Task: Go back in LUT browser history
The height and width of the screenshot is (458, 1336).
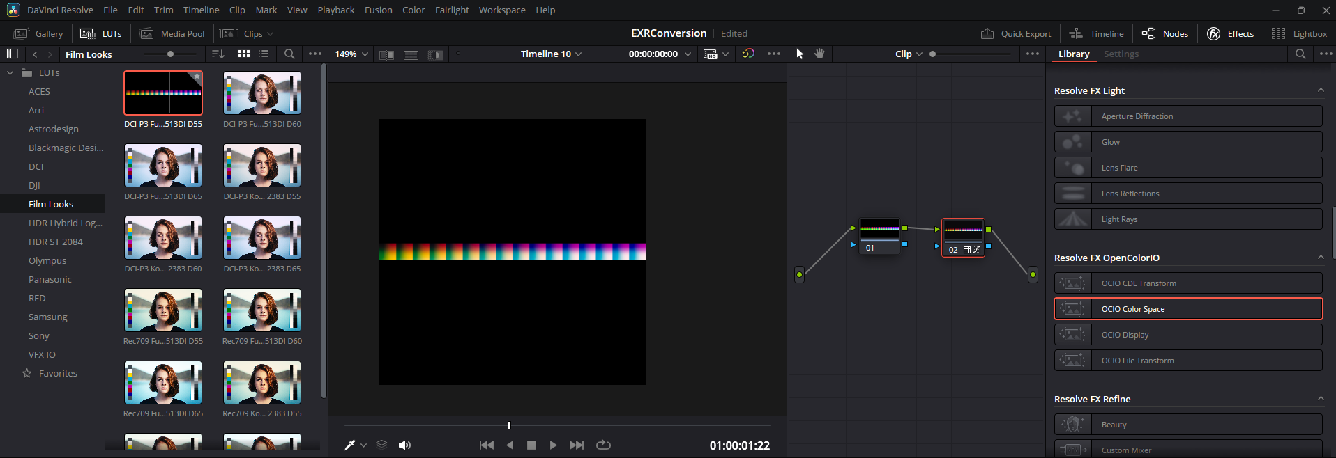Action: coord(35,54)
